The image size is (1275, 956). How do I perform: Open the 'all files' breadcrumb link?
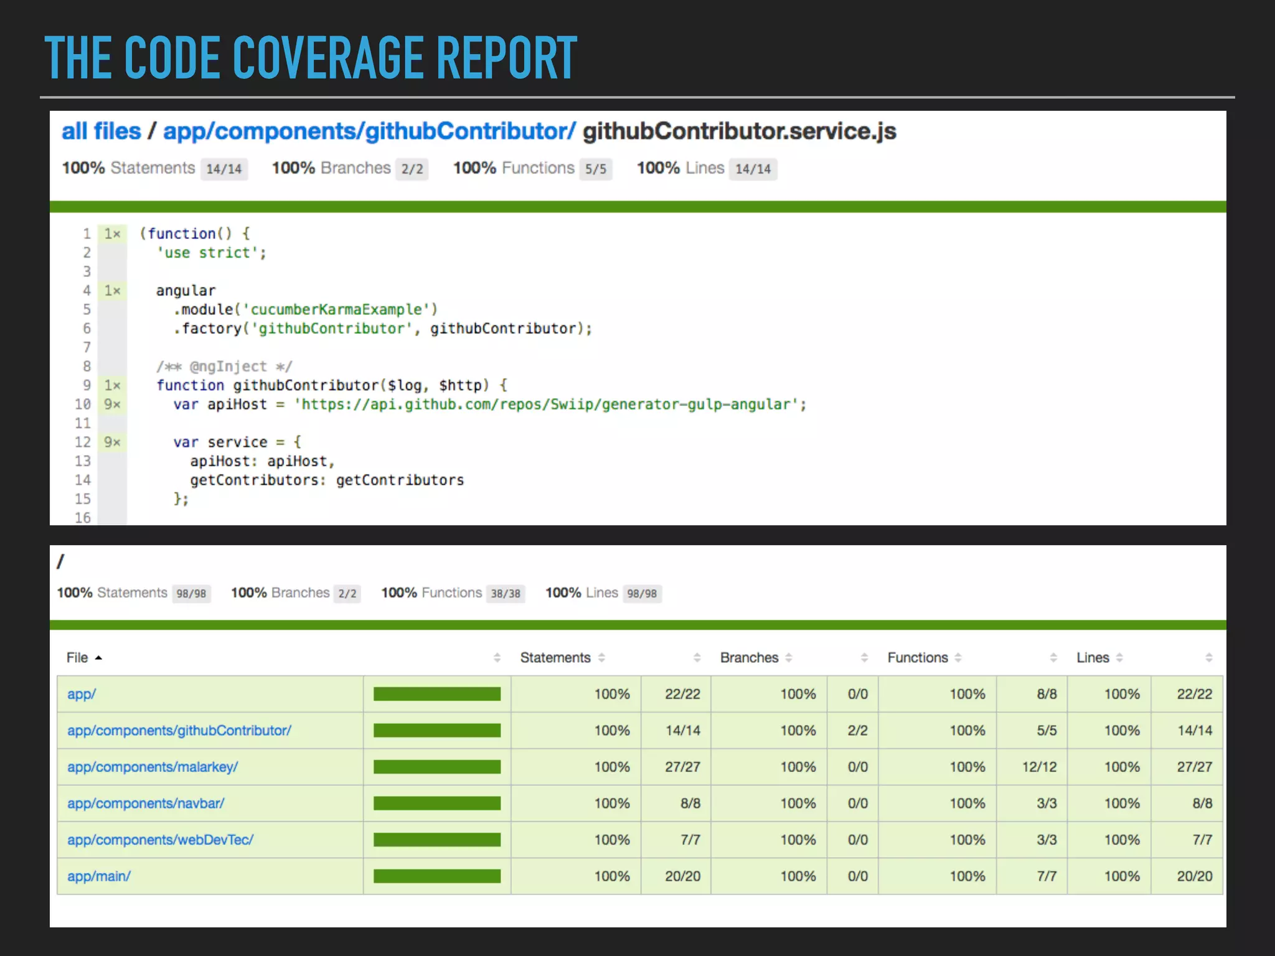pos(101,131)
